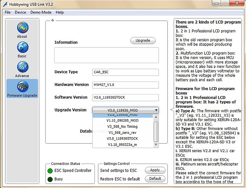Image resolution: width=246 pixels, height=188 pixels.
Task: Click the help panel left arrow notch
Action: (172, 110)
